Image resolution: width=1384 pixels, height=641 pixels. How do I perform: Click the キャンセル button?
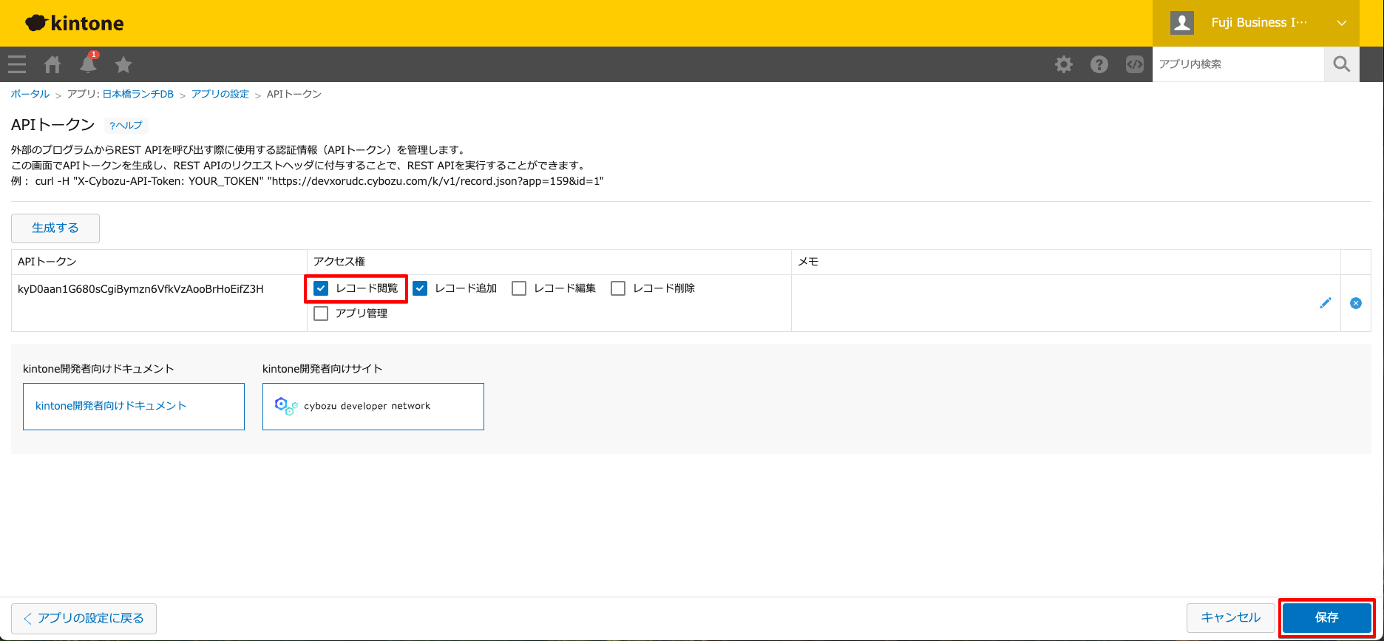[1231, 617]
